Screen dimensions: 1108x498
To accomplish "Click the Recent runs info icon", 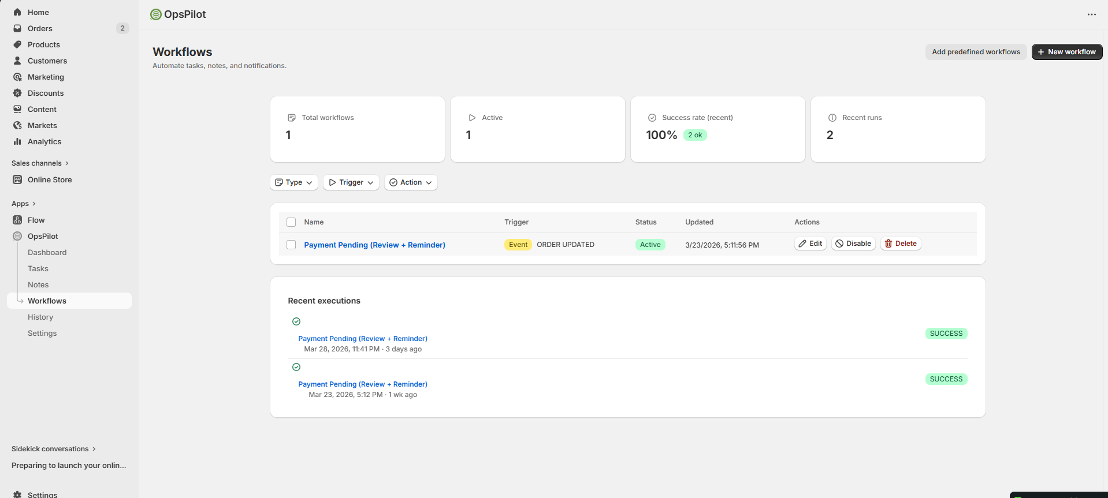I will point(832,118).
